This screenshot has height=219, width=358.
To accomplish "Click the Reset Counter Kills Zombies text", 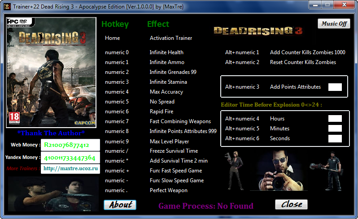I will coord(303,62).
